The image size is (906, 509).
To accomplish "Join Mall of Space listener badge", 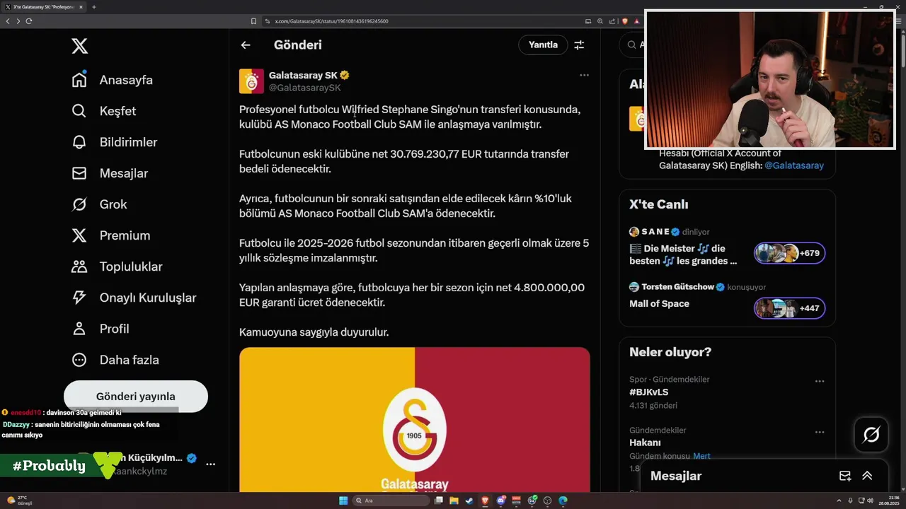I will (x=789, y=308).
